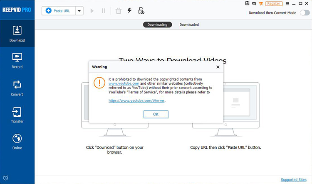Open the hamburger menu icon
The width and height of the screenshot is (312, 184).
tap(287, 4)
